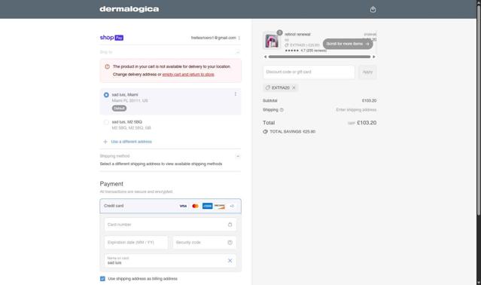
Task: Toggle Use shipping address as billing address
Action: click(102, 278)
